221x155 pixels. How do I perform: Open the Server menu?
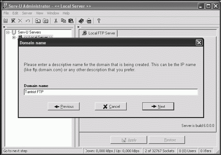[x=27, y=13]
